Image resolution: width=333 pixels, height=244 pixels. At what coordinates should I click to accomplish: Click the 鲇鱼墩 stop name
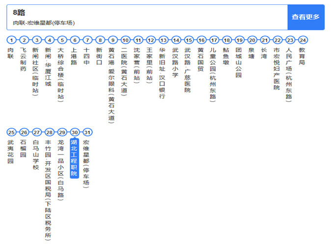point(226,56)
